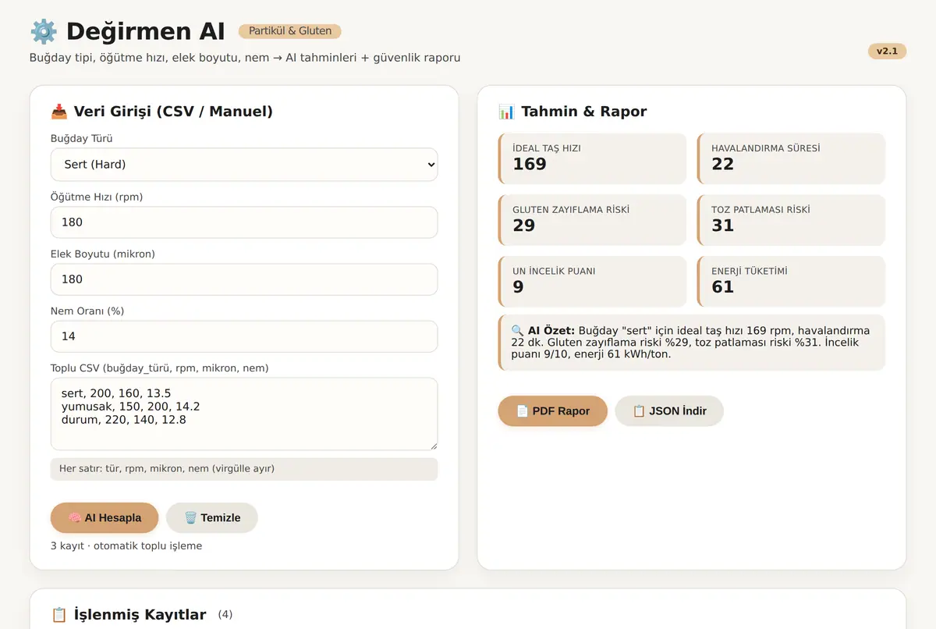Click the İşlenmiş Kayıtlar count (4)

(x=225, y=615)
